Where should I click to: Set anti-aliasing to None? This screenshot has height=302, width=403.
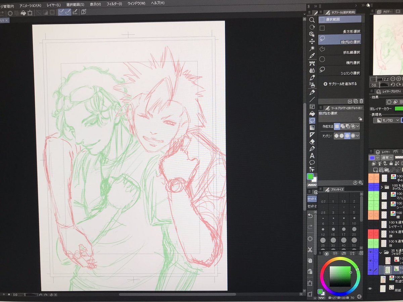(x=337, y=136)
